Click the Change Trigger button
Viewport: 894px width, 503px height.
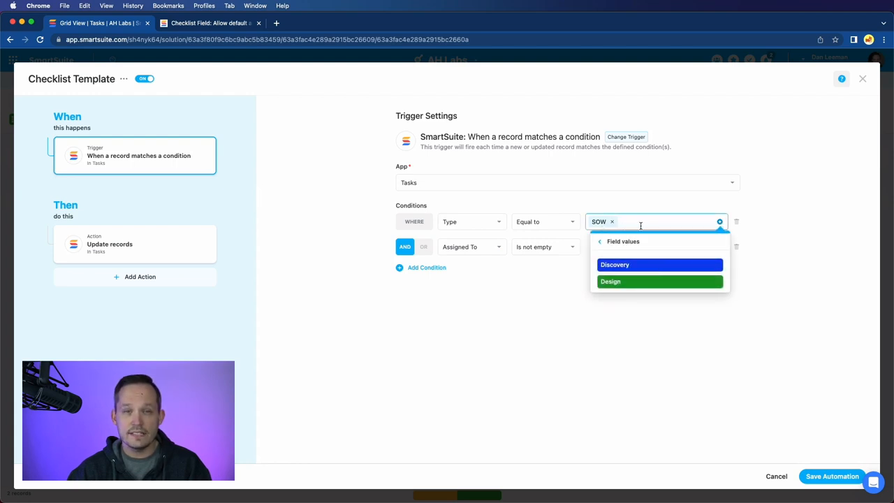626,137
